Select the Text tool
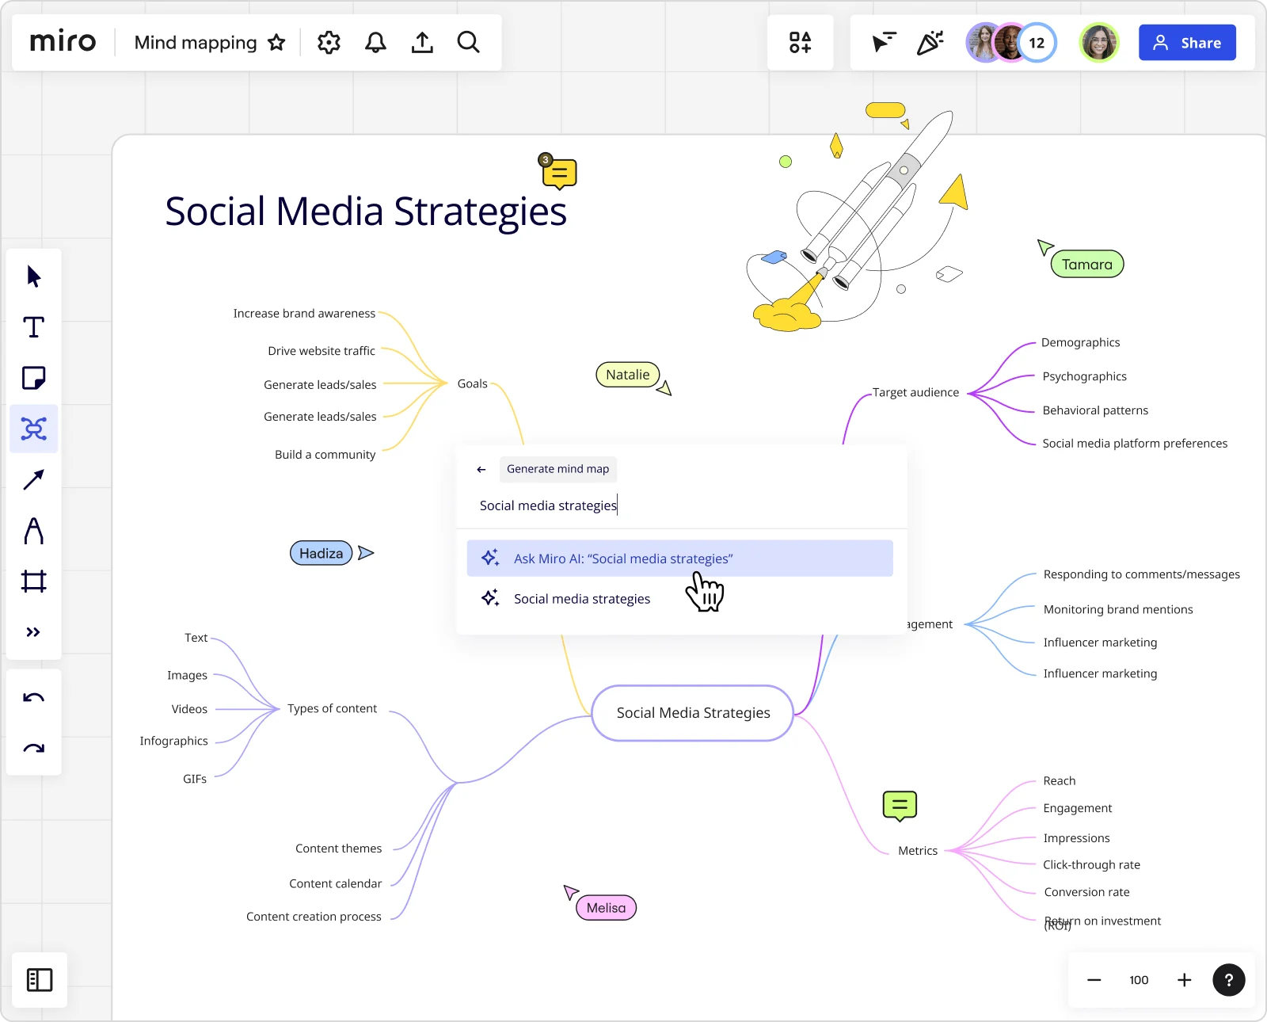 pyautogui.click(x=33, y=327)
